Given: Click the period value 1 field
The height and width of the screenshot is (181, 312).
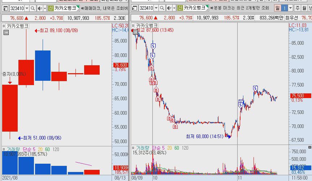Looking at the screenshot, I should [285, 8].
